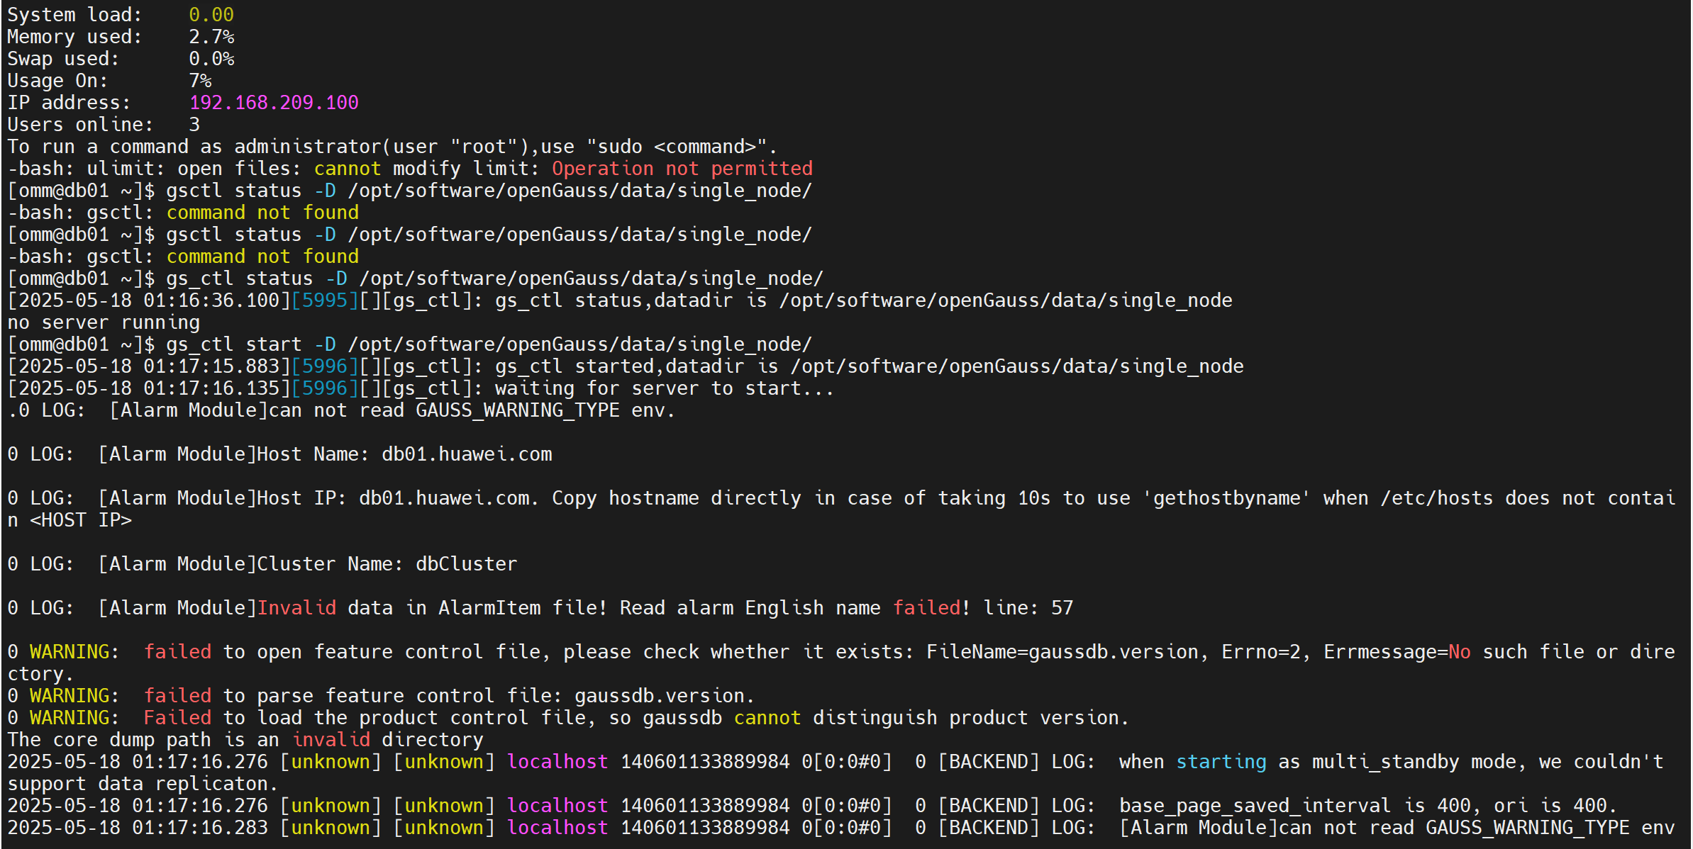Click the red 'invalid' in core dump line

coord(331,740)
